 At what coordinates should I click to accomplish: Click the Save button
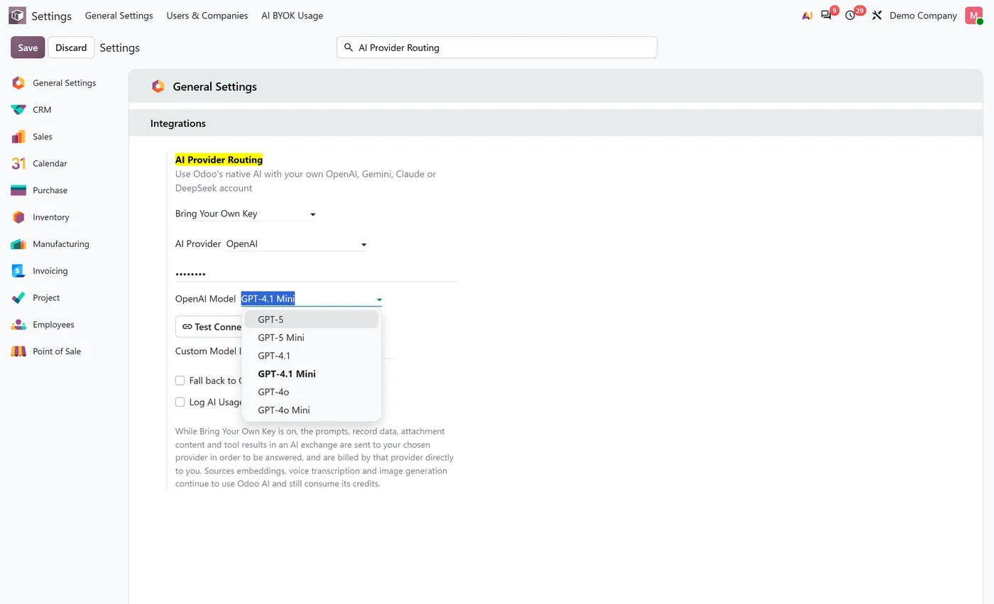pyautogui.click(x=28, y=48)
